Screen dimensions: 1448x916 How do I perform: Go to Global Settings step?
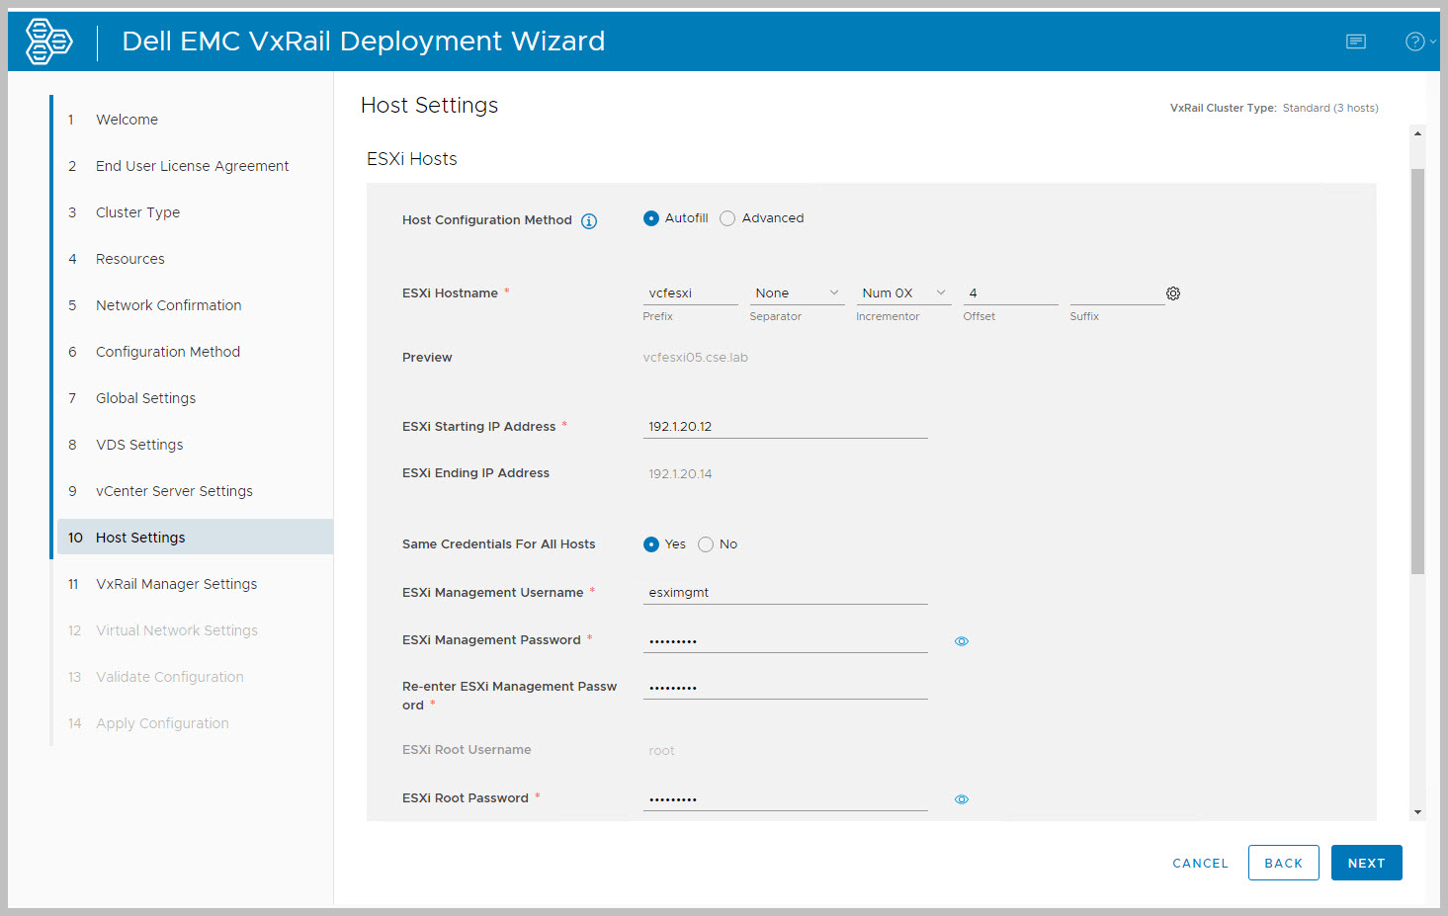coord(145,398)
